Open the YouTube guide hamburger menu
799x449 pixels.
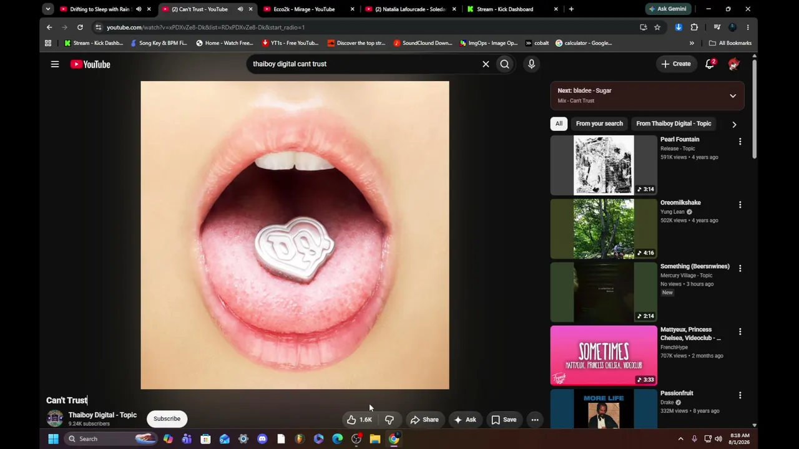[55, 64]
